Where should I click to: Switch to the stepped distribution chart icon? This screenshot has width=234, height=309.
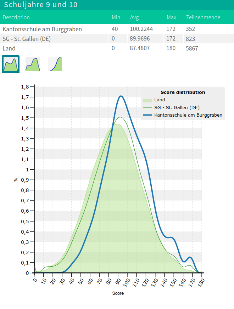(33, 64)
